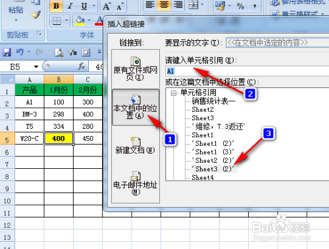
Task: Center align text in ribbon
Action: coord(164,5)
